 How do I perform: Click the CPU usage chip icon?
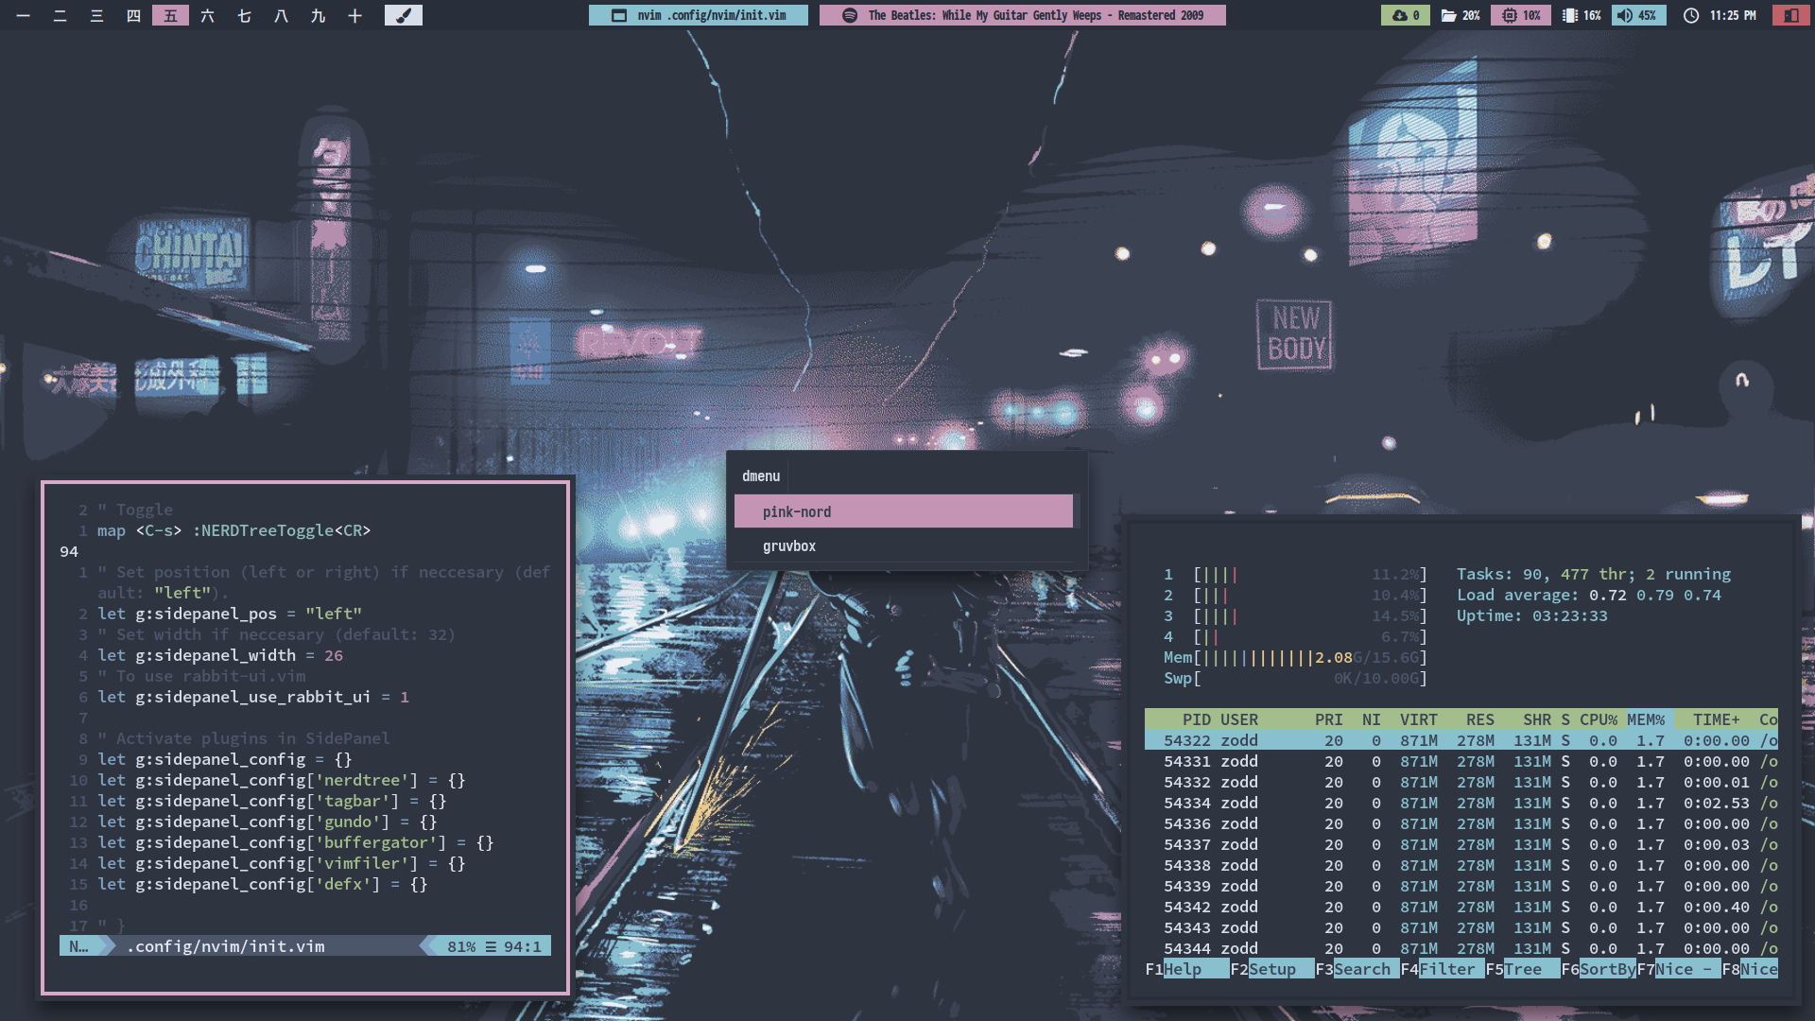point(1510,15)
